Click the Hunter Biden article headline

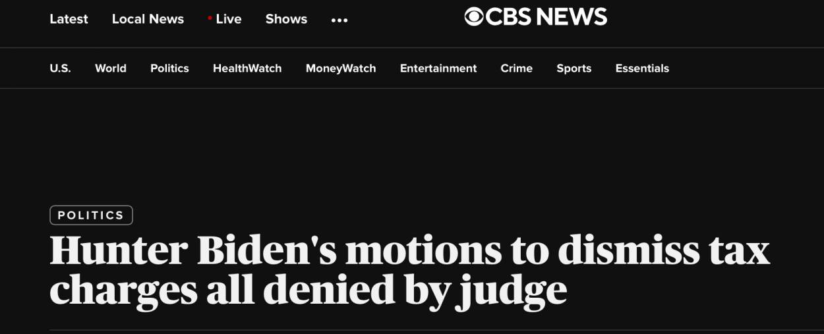[409, 270]
